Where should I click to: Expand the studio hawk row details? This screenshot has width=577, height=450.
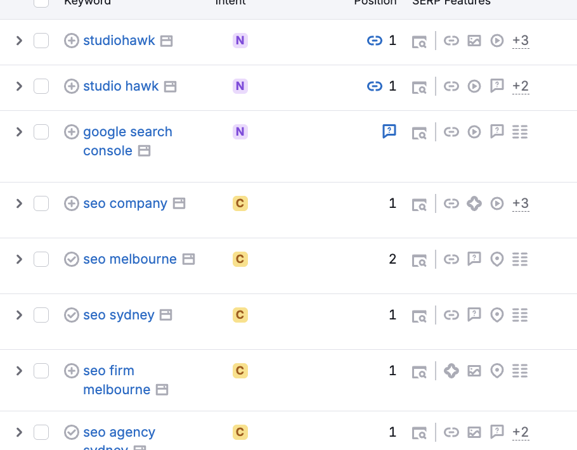point(19,86)
